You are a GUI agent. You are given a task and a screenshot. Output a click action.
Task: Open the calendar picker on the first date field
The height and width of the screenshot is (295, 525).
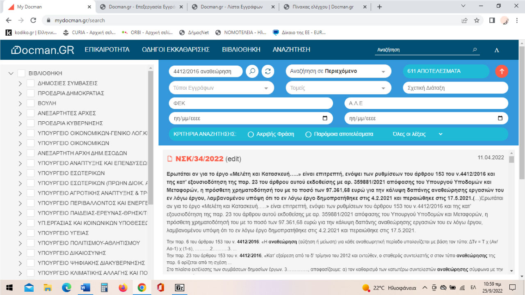326,118
